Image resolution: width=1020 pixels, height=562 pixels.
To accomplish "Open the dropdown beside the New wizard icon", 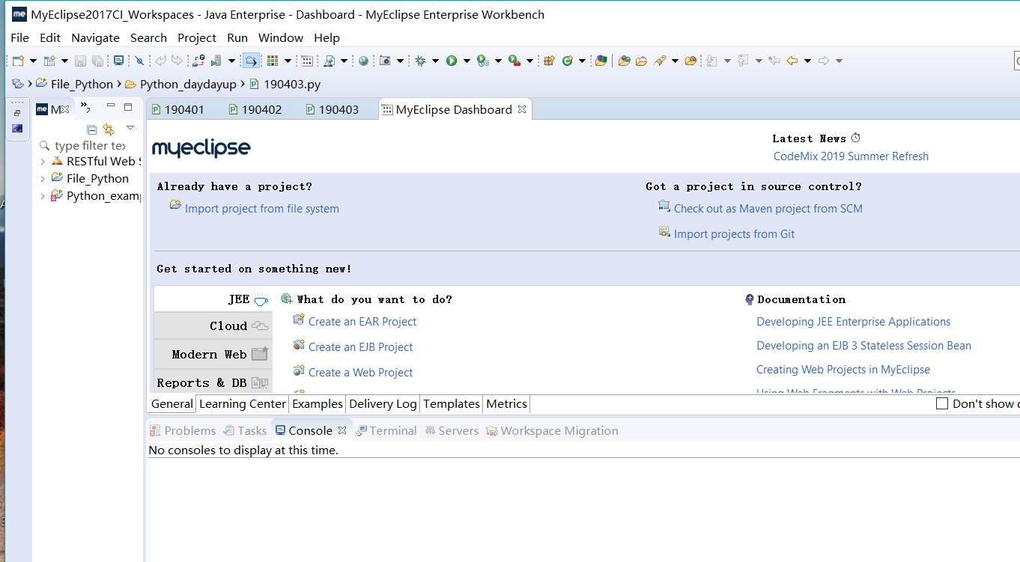I will pyautogui.click(x=33, y=61).
